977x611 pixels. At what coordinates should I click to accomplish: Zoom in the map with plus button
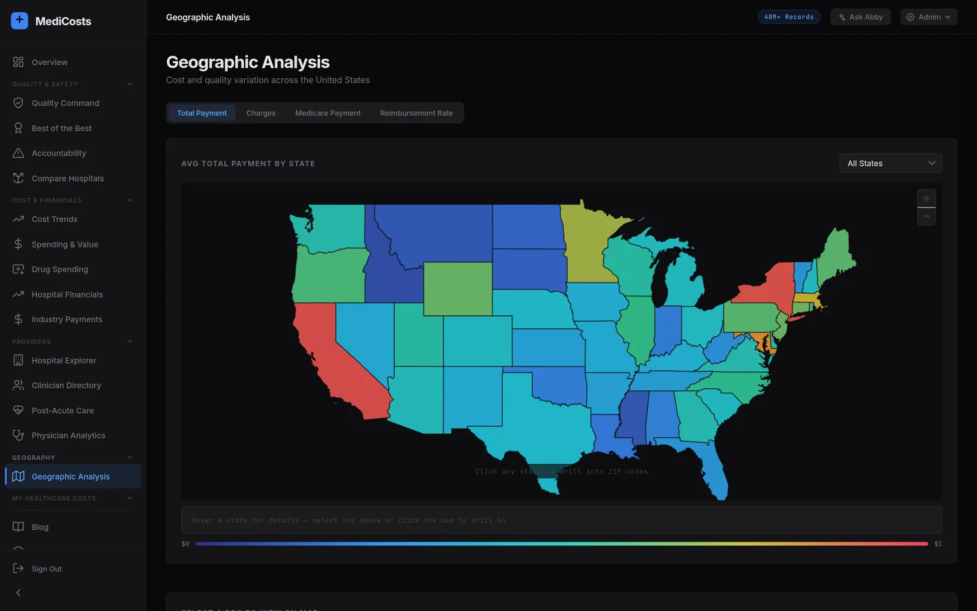click(x=926, y=198)
